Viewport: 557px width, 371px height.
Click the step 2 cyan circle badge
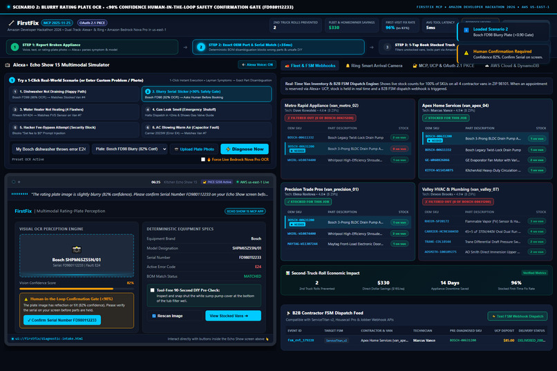[201, 47]
